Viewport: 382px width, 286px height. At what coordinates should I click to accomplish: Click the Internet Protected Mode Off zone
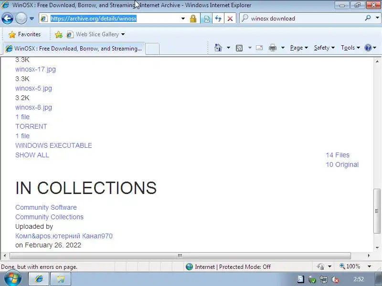(x=228, y=267)
